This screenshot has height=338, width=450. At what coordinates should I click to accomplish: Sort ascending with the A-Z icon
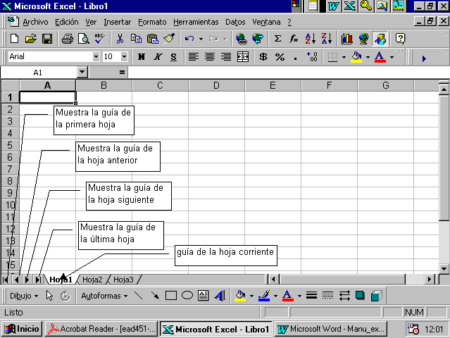(311, 39)
